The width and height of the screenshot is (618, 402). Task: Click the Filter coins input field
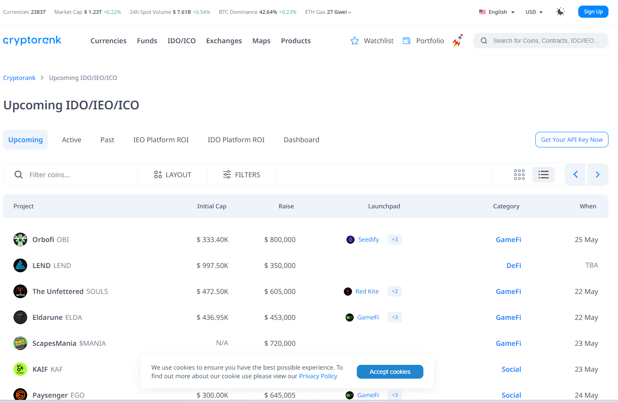[x=78, y=175]
